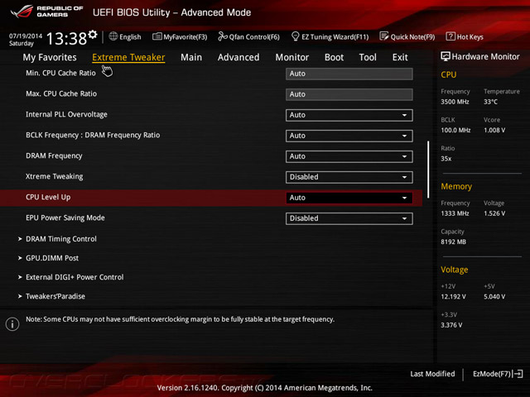Open the DRAM Frequency dropdown
Image resolution: width=530 pixels, height=397 pixels.
click(x=349, y=156)
